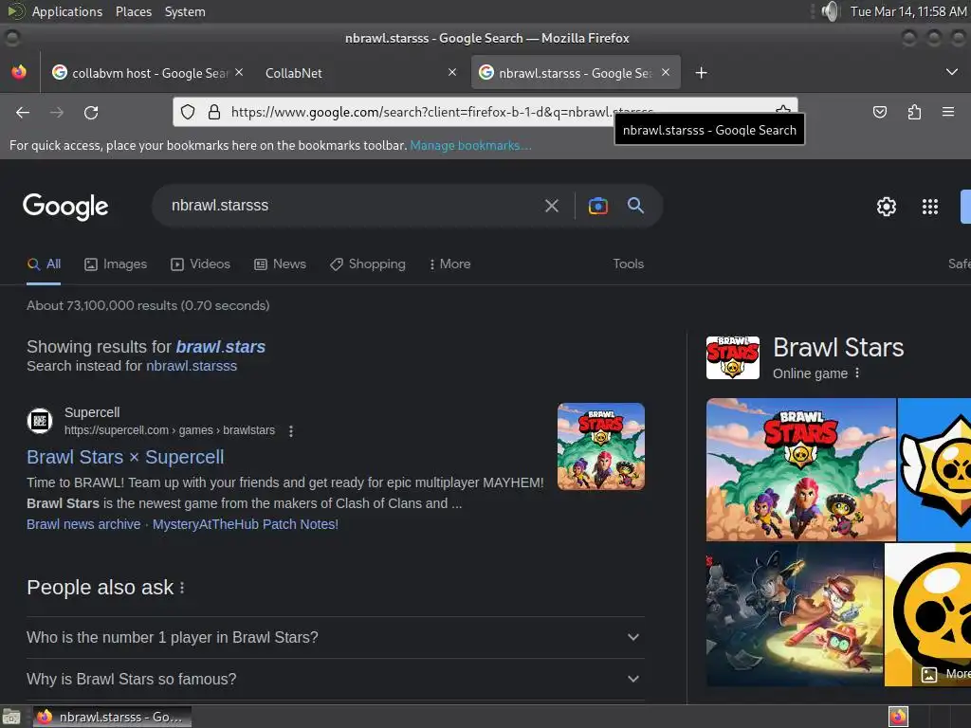The width and height of the screenshot is (971, 728).
Task: Open more options beside Online game
Action: coord(857,373)
